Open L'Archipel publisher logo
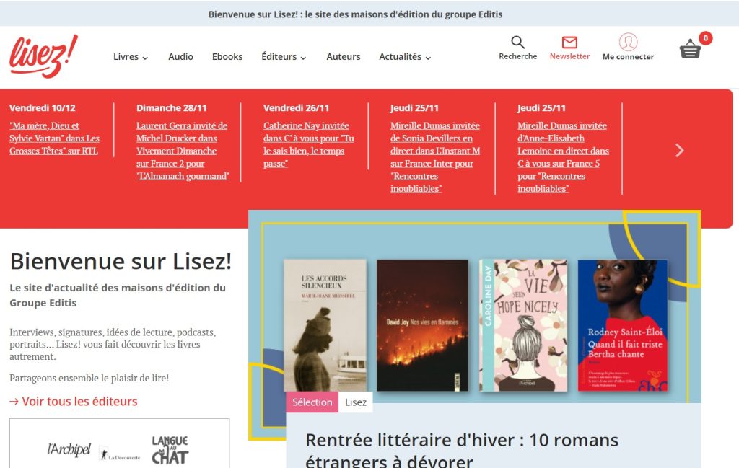The image size is (739, 468). [69, 450]
